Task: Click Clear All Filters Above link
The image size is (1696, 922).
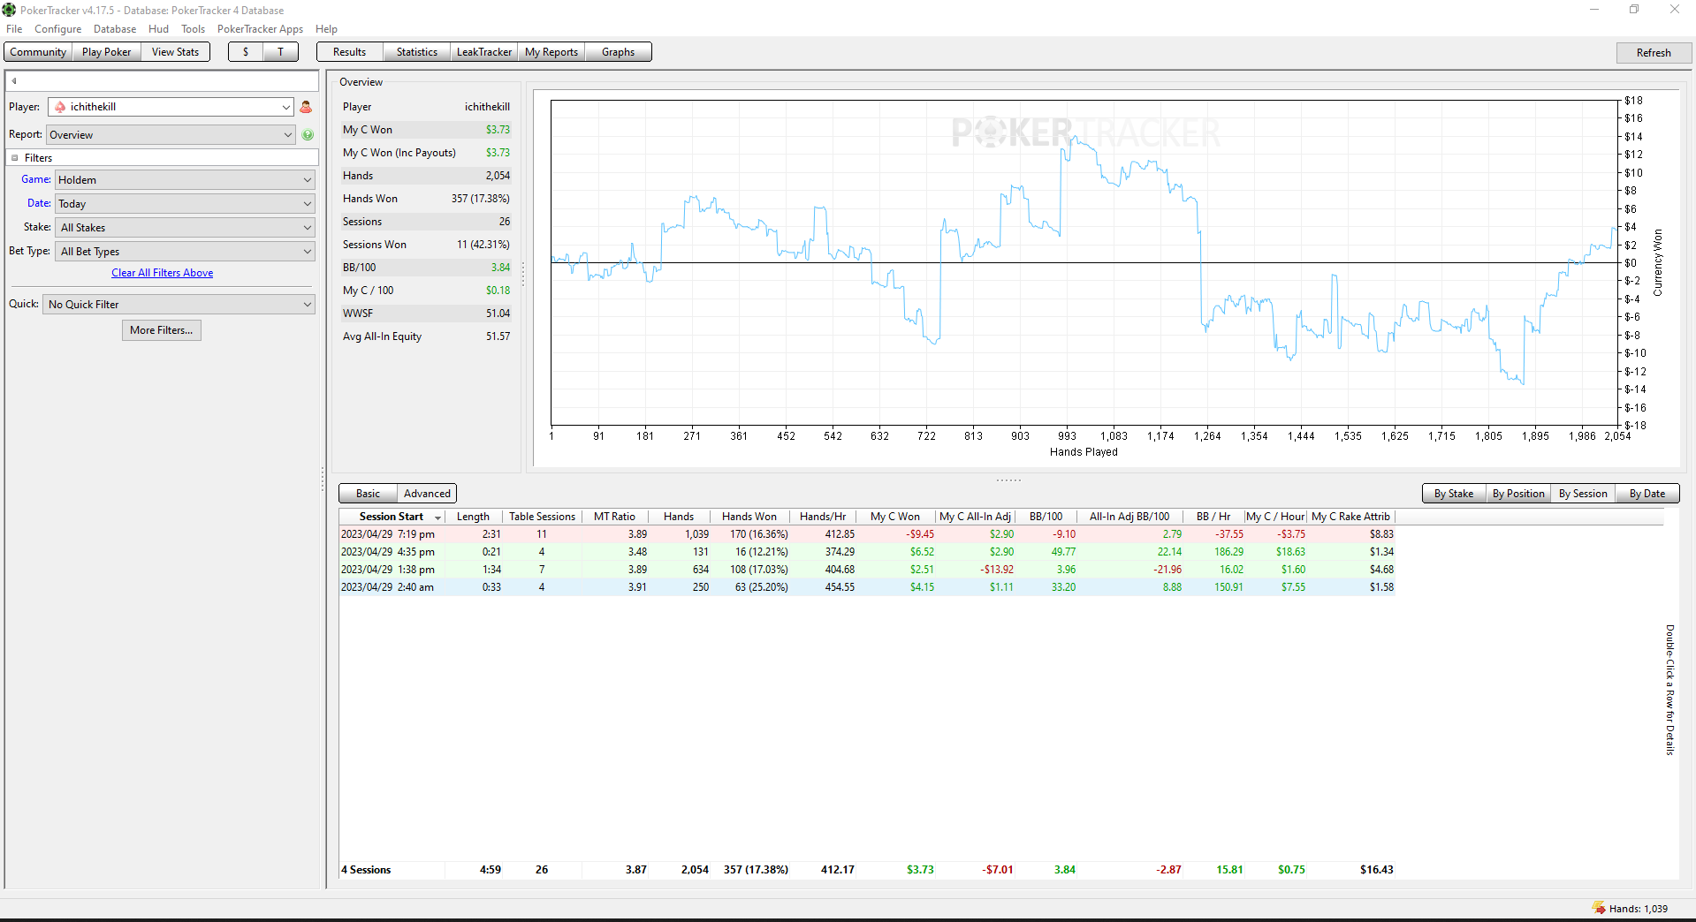Action: point(162,273)
